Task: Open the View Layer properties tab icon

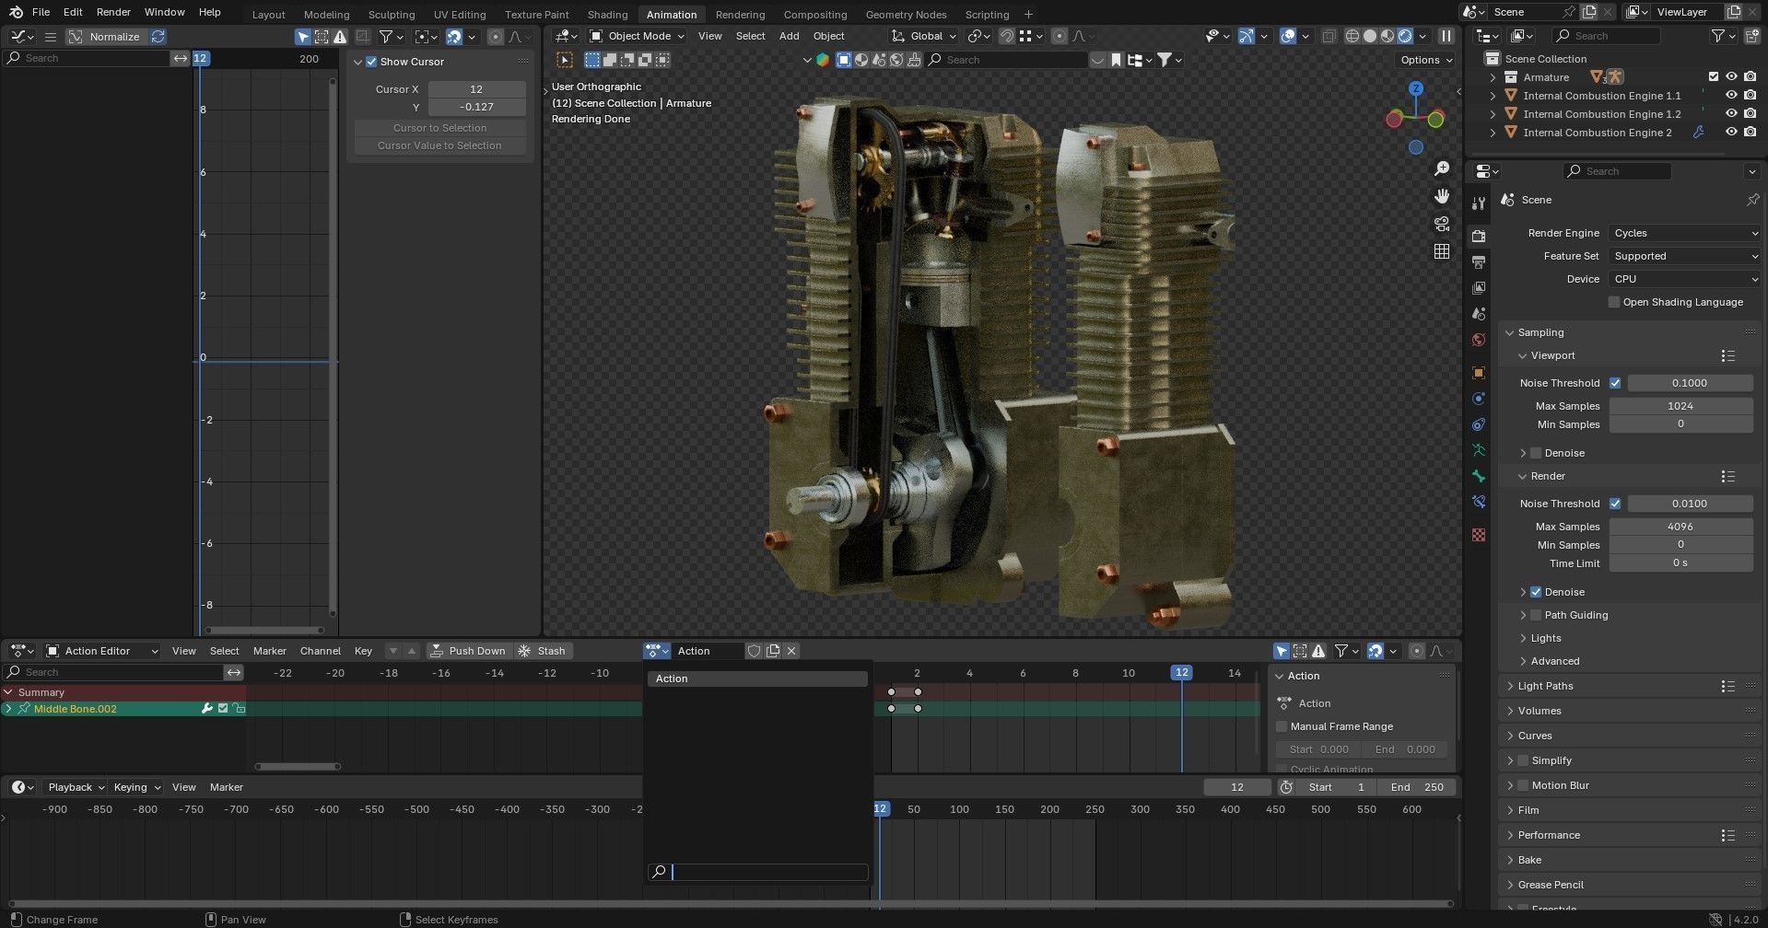Action: click(1479, 288)
